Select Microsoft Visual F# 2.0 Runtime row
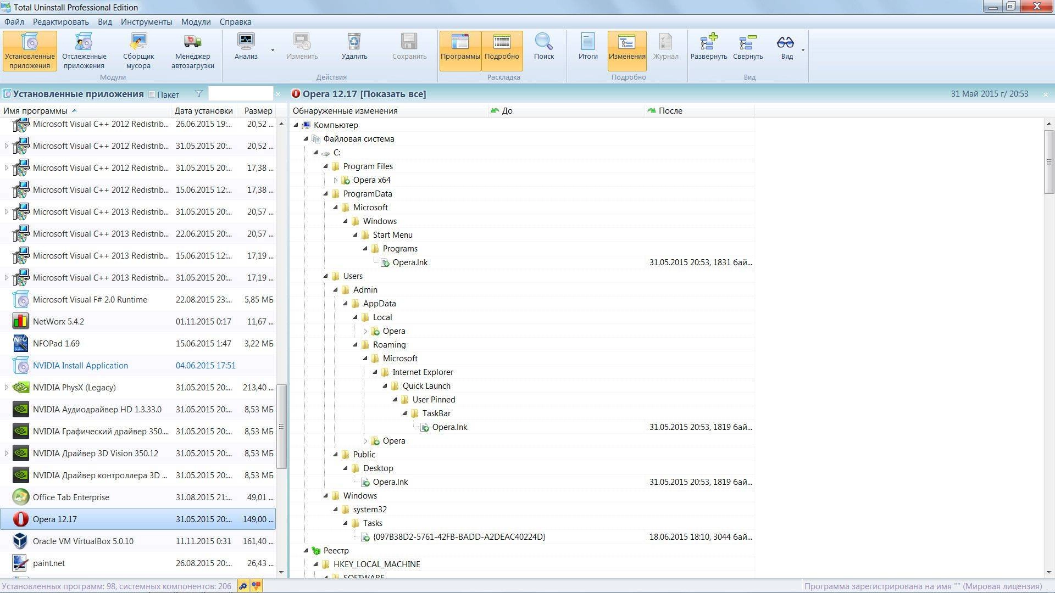Viewport: 1055px width, 593px height. (137, 299)
